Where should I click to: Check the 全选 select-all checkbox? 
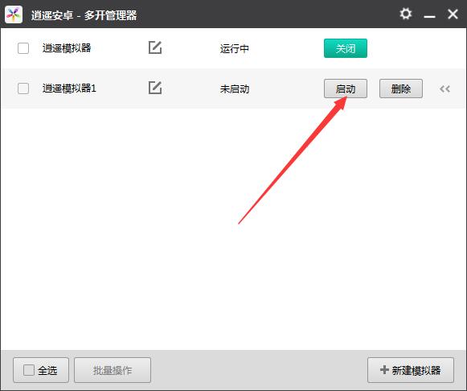(x=29, y=370)
